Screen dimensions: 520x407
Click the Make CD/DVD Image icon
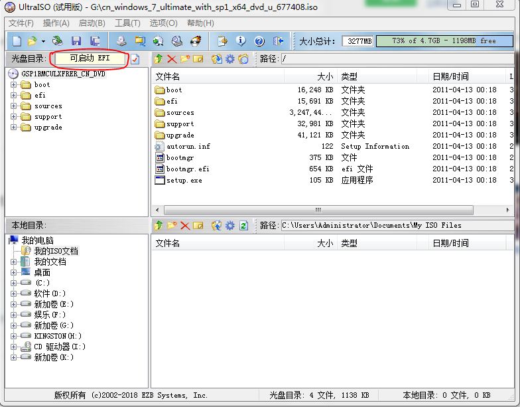pos(121,41)
